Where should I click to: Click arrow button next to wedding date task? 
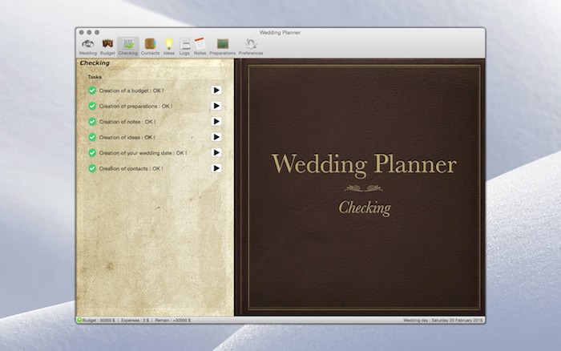(x=216, y=152)
